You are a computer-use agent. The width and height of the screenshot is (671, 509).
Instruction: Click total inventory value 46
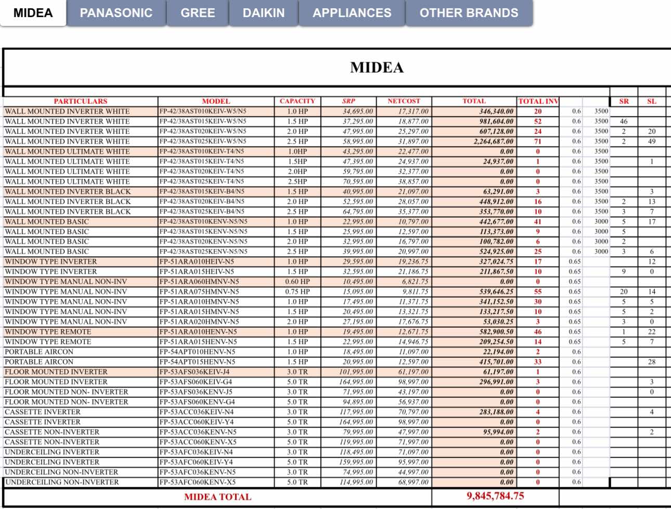pyautogui.click(x=538, y=331)
